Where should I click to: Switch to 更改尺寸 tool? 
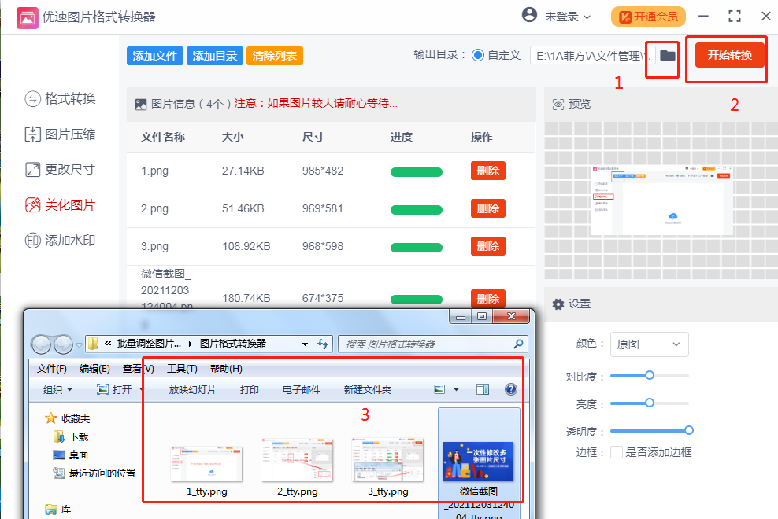tap(60, 170)
